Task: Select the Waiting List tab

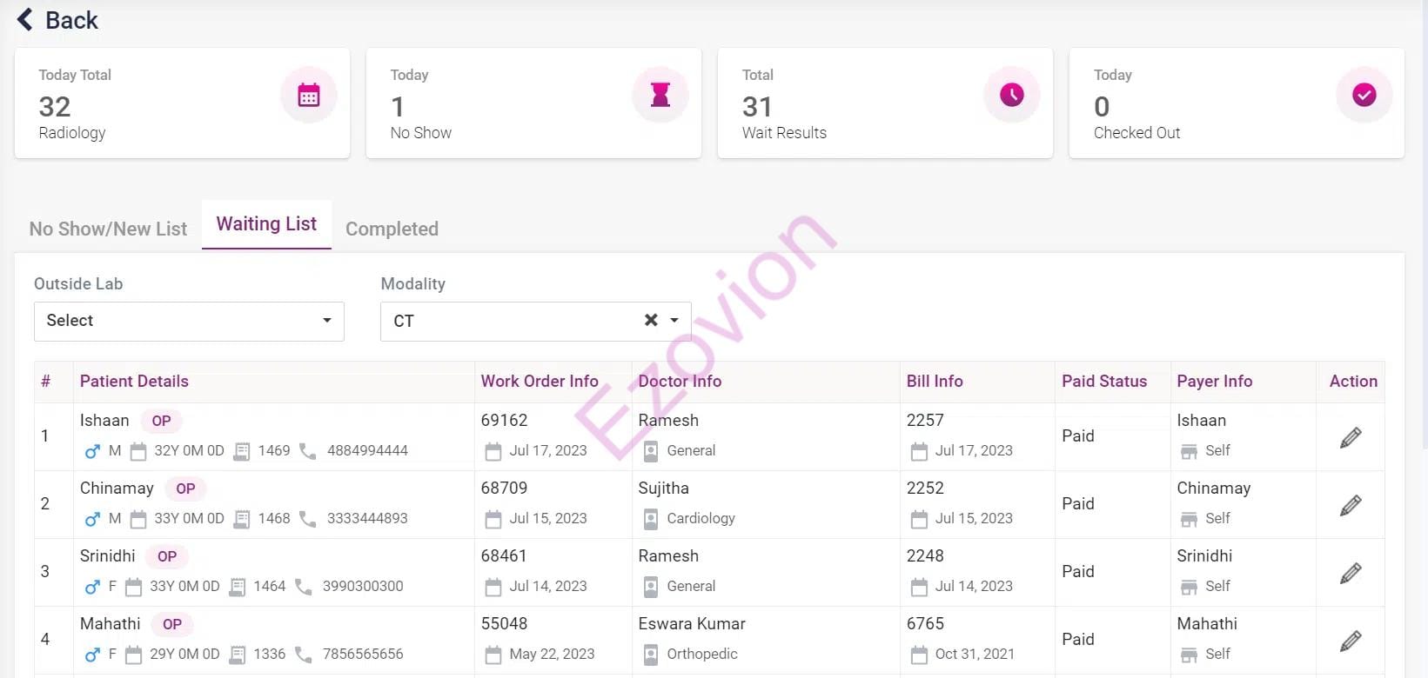Action: click(266, 224)
